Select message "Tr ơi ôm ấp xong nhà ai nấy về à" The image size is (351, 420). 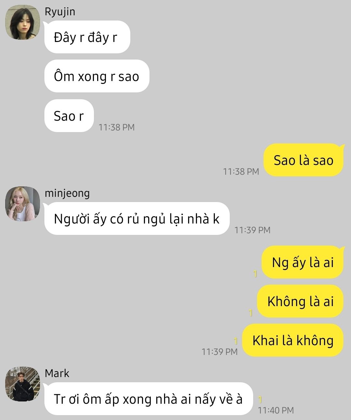pyautogui.click(x=149, y=399)
